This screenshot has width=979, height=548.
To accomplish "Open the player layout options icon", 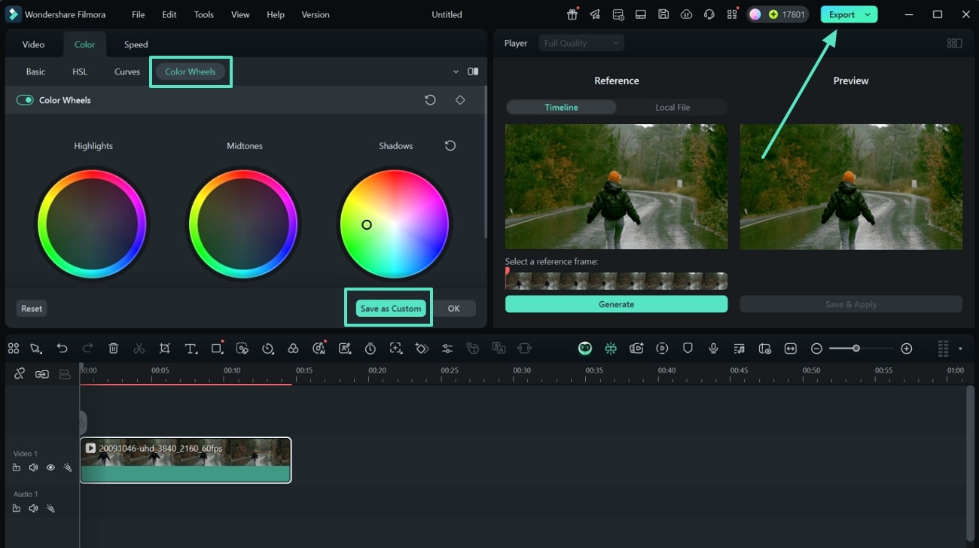I will tap(954, 44).
